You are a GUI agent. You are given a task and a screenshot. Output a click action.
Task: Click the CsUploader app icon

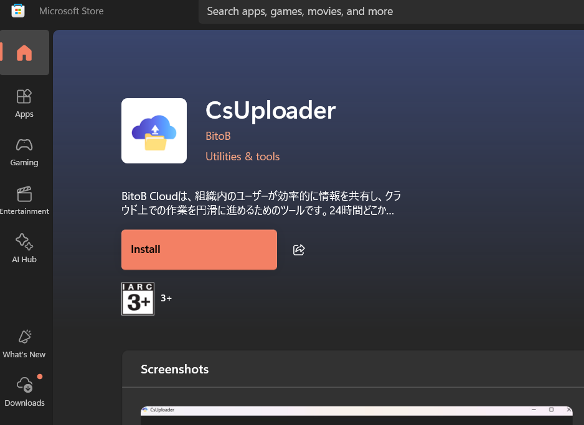point(154,131)
